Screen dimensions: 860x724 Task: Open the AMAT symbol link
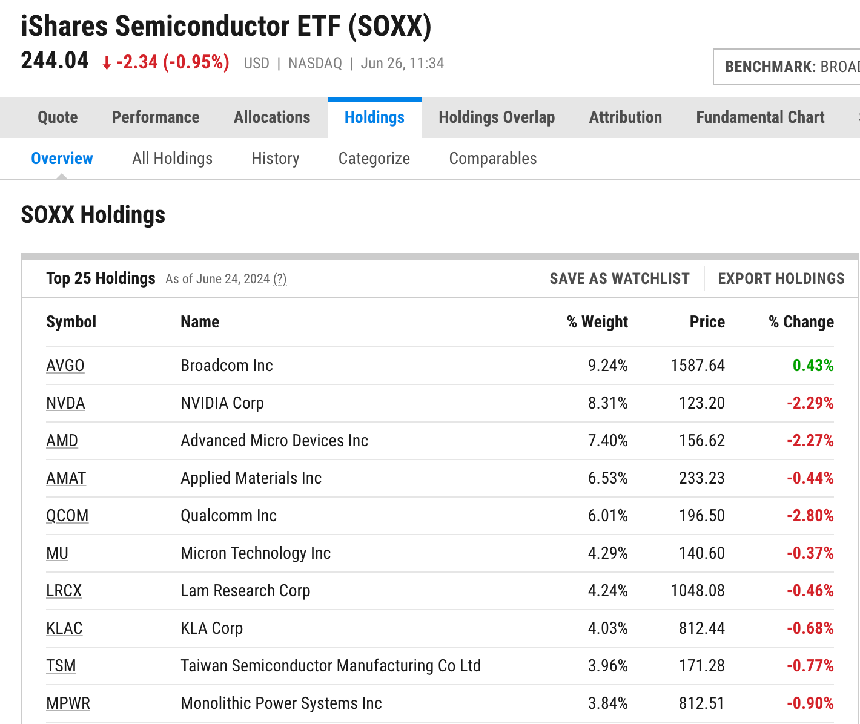pos(66,478)
